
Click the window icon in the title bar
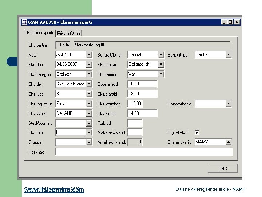(x=24, y=22)
